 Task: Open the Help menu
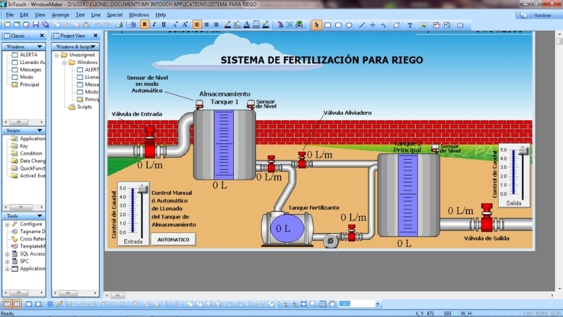(x=160, y=15)
